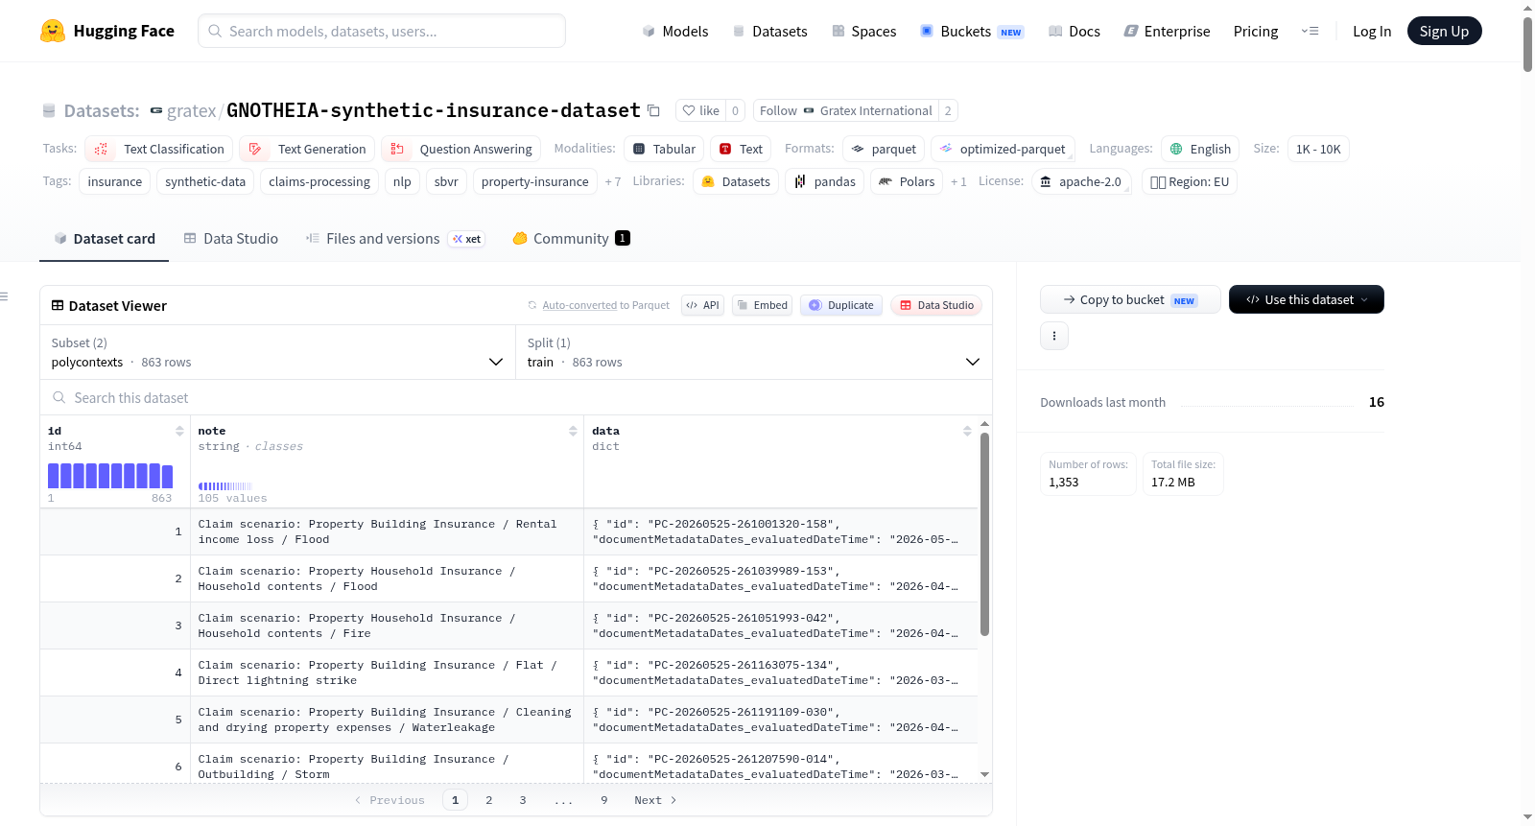Viewport: 1535px width, 826px height.
Task: Go to page 3 of the dataset
Action: [x=523, y=800]
